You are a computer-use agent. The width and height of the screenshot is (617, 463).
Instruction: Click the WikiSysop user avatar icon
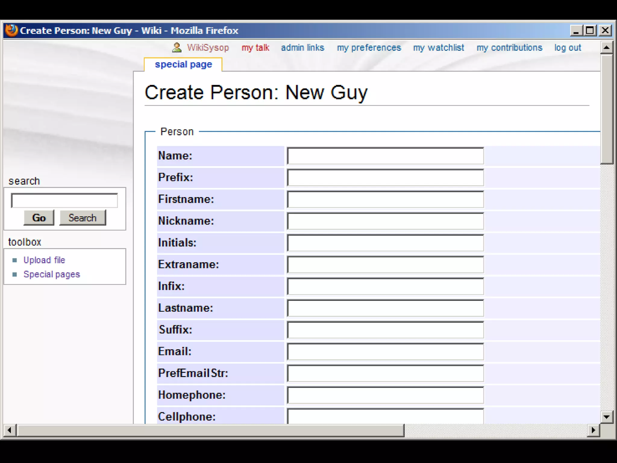pos(177,48)
